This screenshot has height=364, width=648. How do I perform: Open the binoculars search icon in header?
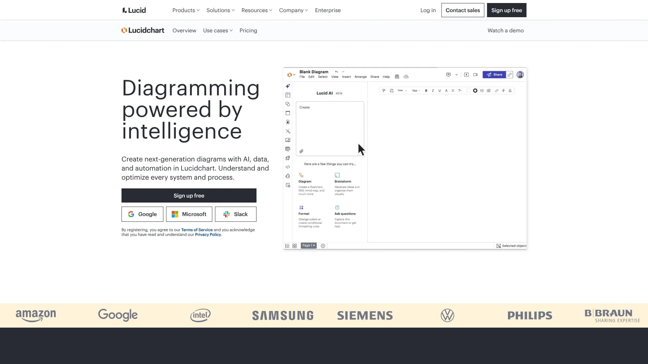(397, 77)
